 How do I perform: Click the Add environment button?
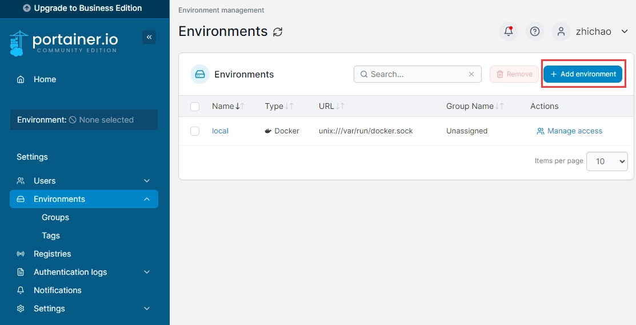point(582,74)
